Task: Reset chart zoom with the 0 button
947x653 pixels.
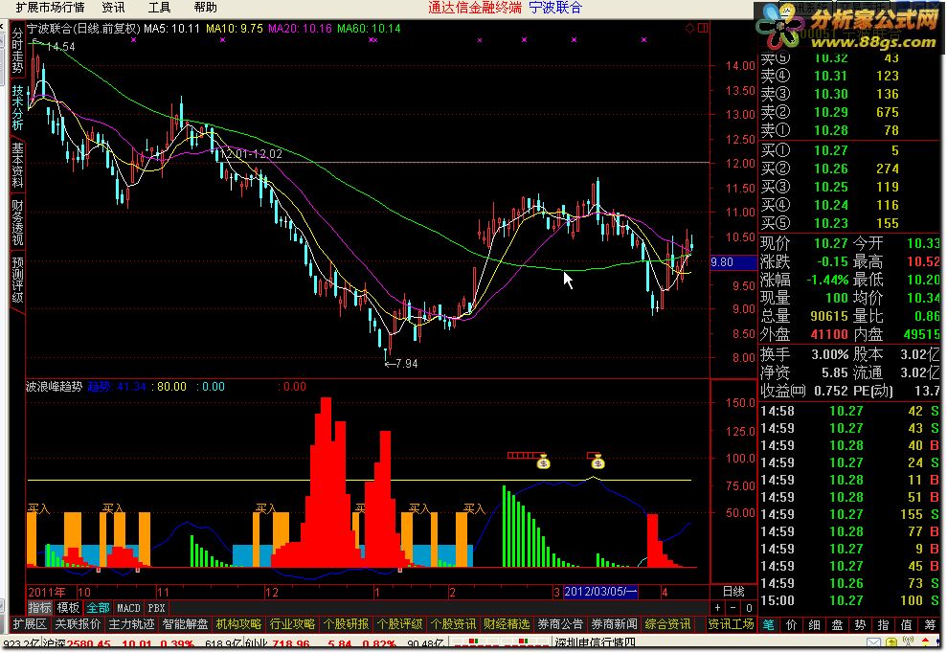Action: (748, 608)
